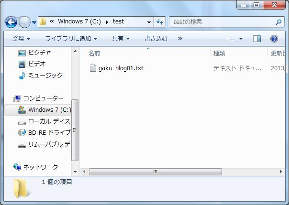Click the navigation pane vertical scroll thumb

[75, 130]
